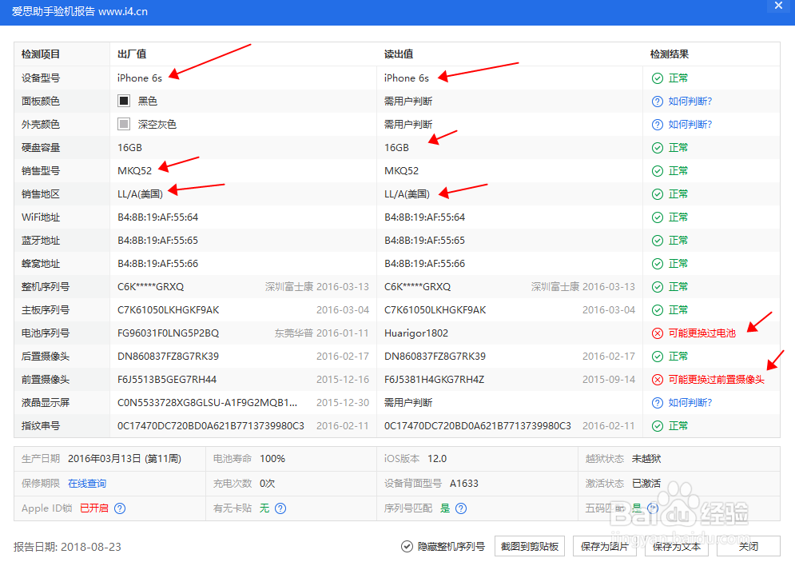The width and height of the screenshot is (795, 566).
Task: Click help icon next to 有无卡贴
Action: click(x=280, y=508)
